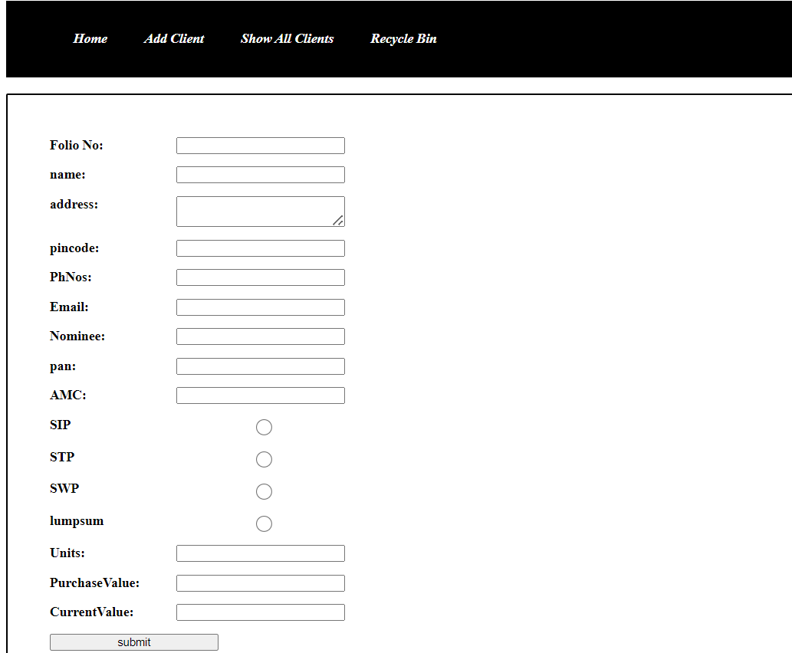Click the STP label text
The image size is (792, 653).
click(x=62, y=457)
